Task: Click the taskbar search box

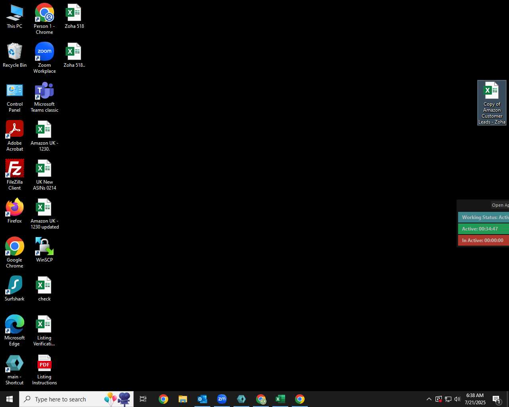Action: [x=76, y=399]
